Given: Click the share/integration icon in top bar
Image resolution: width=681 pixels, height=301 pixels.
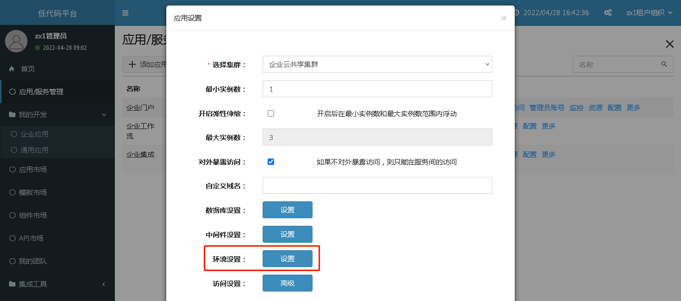Looking at the screenshot, I should click(608, 13).
